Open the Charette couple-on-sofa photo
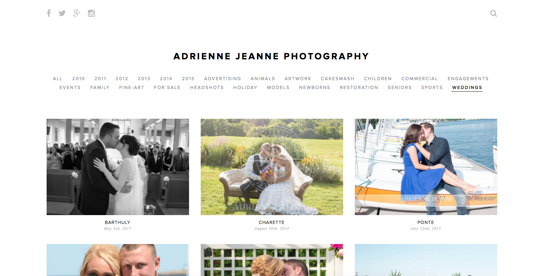The width and height of the screenshot is (542, 276). pos(272,167)
